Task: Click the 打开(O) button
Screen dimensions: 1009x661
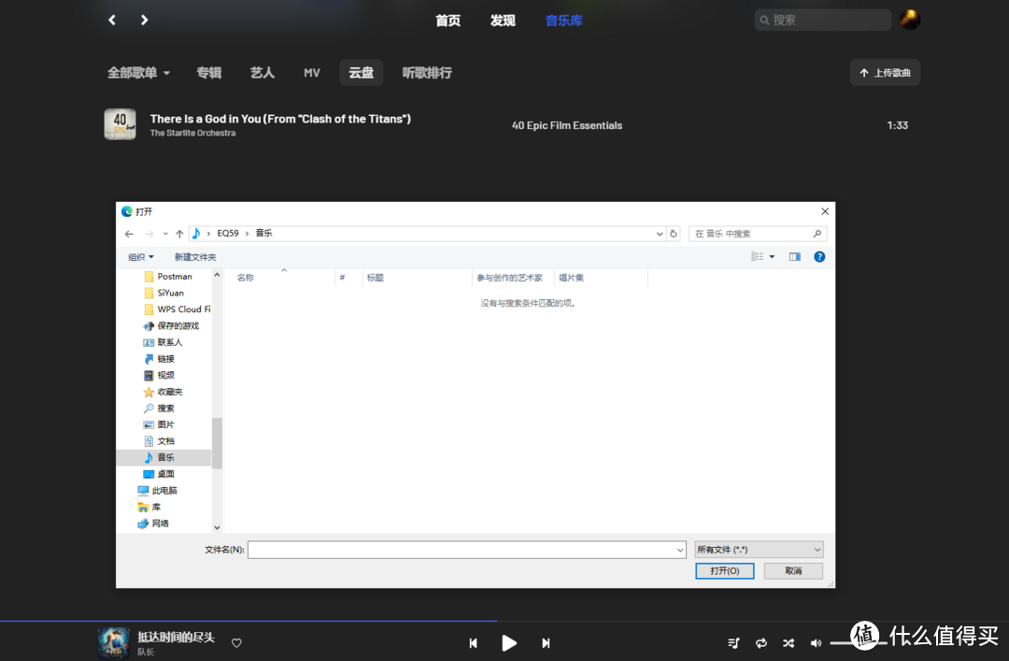Action: tap(725, 571)
